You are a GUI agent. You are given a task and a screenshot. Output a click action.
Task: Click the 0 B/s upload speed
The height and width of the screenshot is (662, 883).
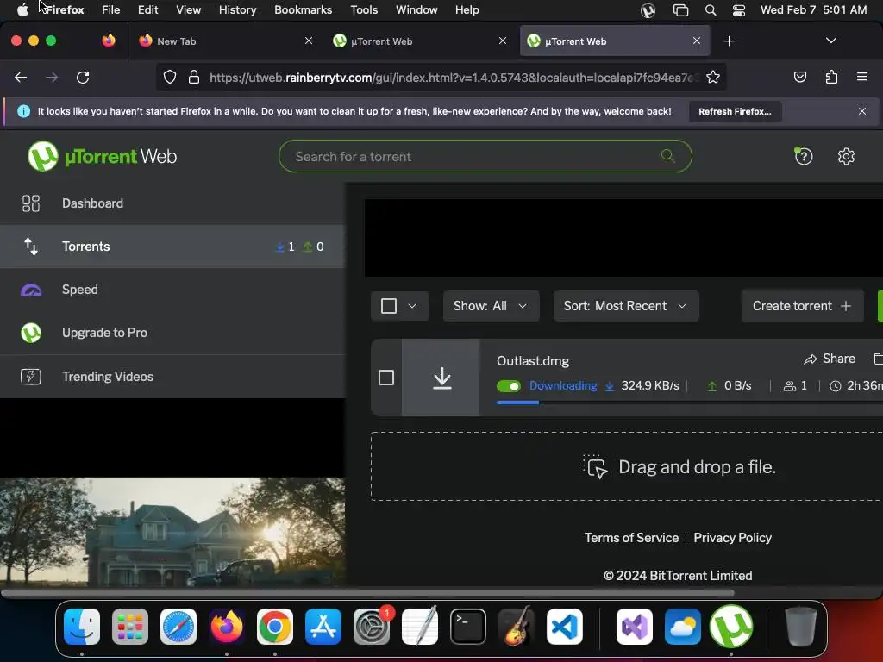coord(738,385)
